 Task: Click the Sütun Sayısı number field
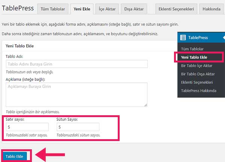point(78,127)
